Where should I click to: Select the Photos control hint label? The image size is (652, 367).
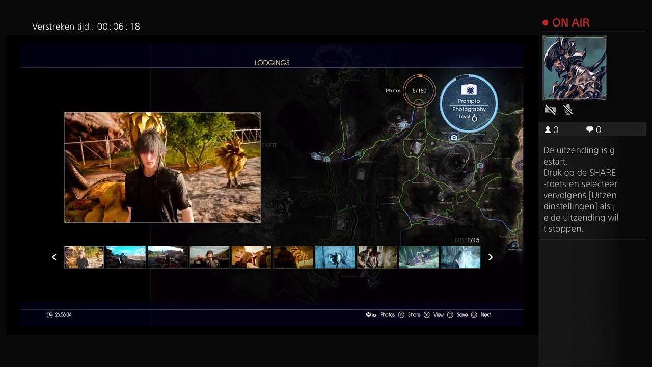(387, 315)
